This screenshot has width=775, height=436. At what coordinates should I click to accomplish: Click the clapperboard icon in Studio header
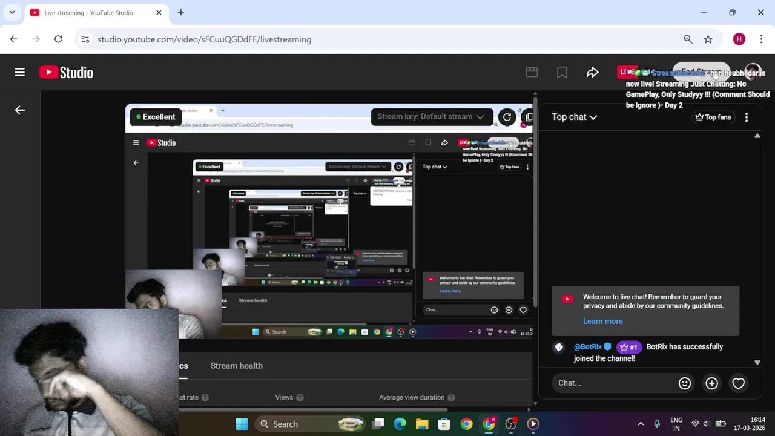click(x=532, y=72)
